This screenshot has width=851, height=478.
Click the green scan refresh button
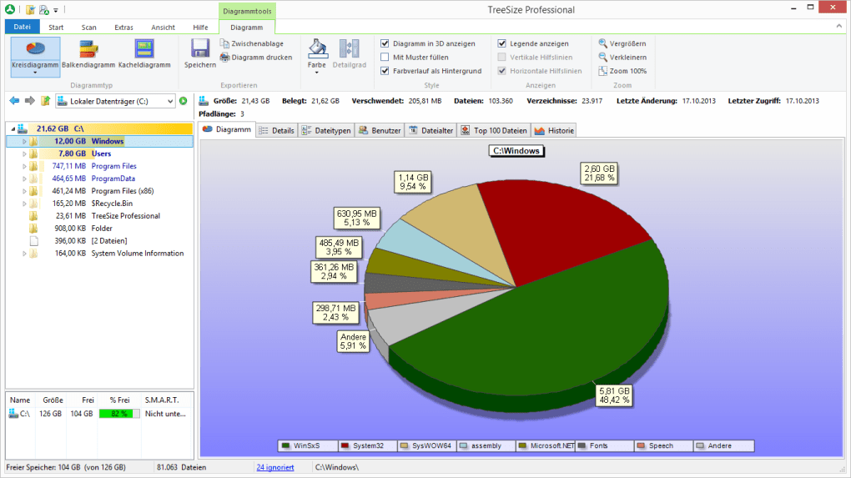(x=184, y=101)
